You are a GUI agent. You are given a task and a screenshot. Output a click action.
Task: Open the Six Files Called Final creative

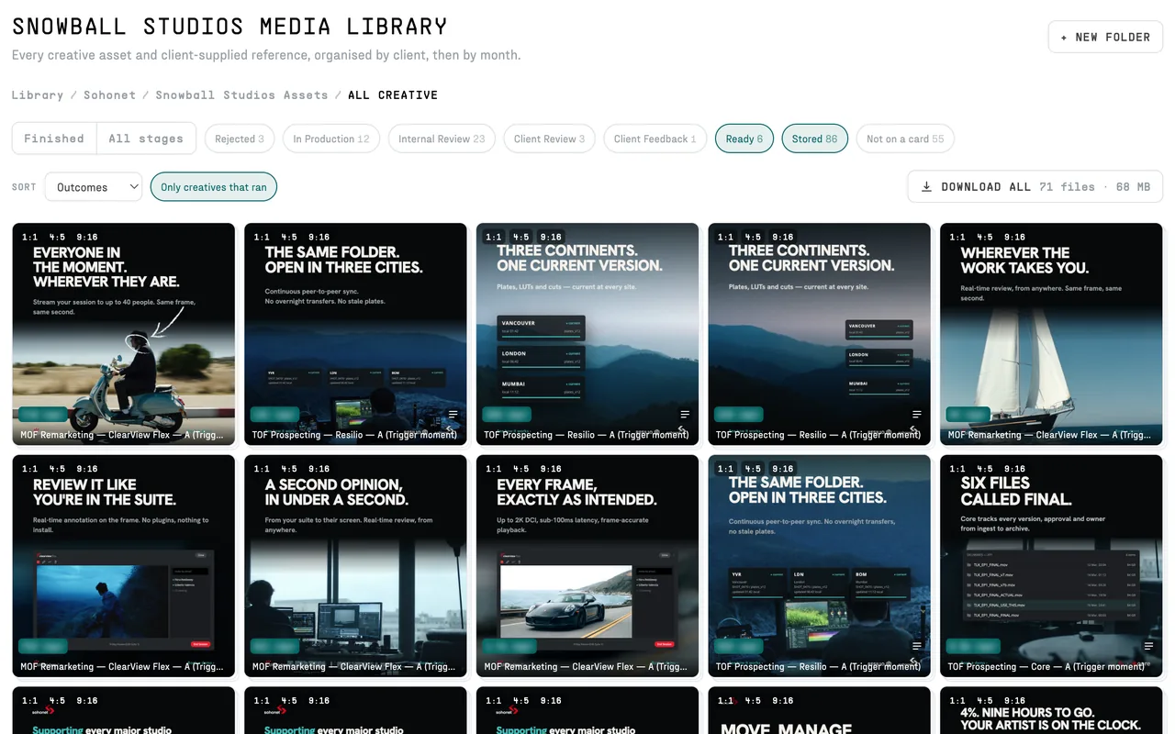tap(1051, 566)
